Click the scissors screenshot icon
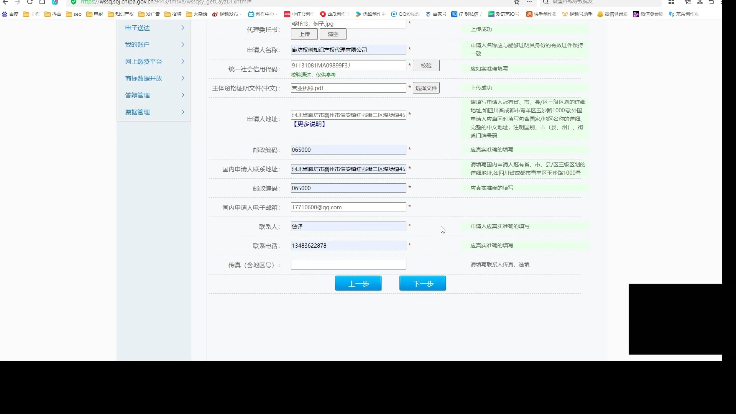The width and height of the screenshot is (736, 414). (x=700, y=2)
